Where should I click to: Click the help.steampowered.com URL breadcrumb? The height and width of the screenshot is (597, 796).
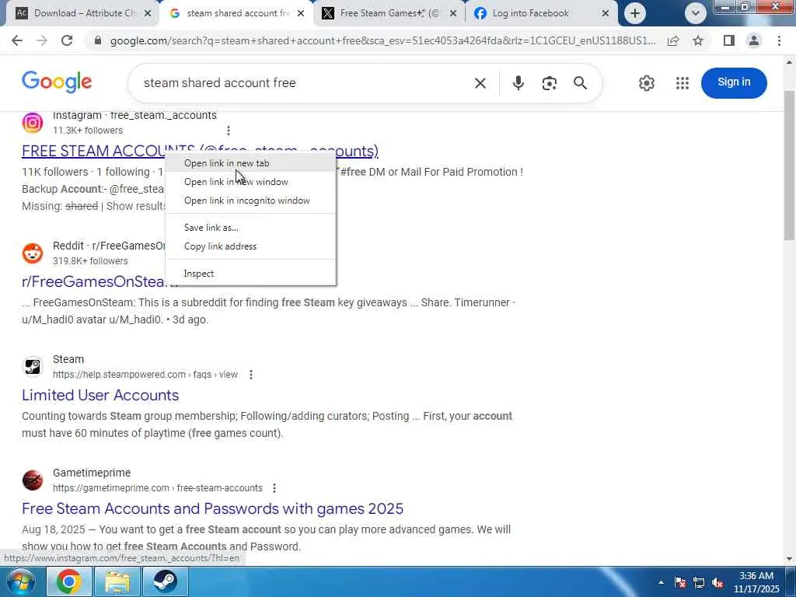coord(145,375)
